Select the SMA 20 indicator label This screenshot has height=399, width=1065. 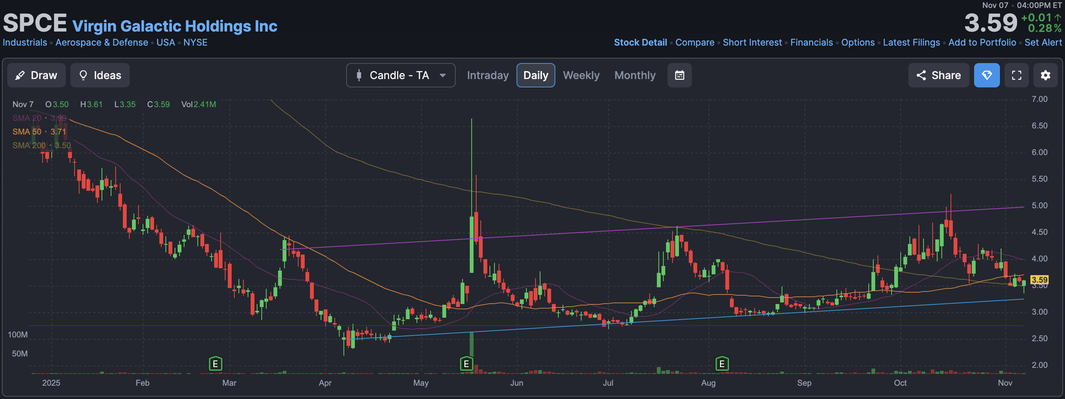tap(39, 118)
